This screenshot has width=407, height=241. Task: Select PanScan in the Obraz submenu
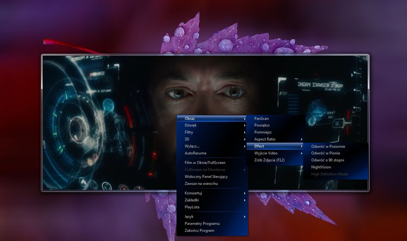coord(275,119)
